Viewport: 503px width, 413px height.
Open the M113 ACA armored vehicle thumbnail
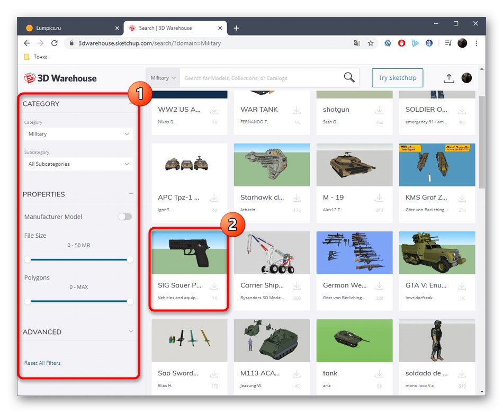[272, 341]
